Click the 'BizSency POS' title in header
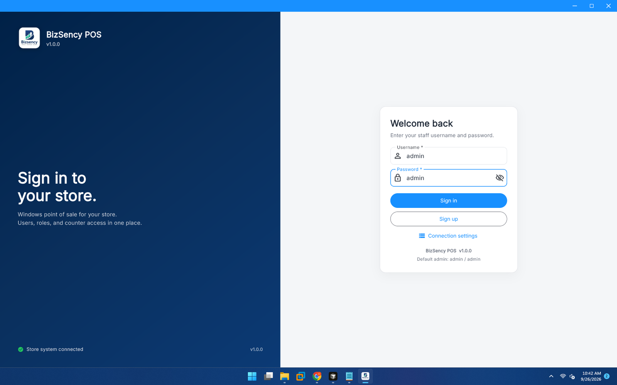This screenshot has width=617, height=385. 74,35
